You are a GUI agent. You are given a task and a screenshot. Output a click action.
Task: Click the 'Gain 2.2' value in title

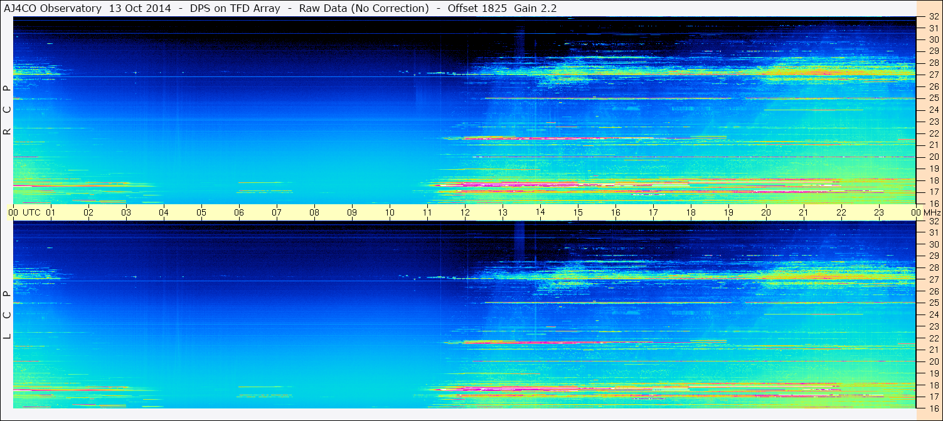(x=535, y=8)
